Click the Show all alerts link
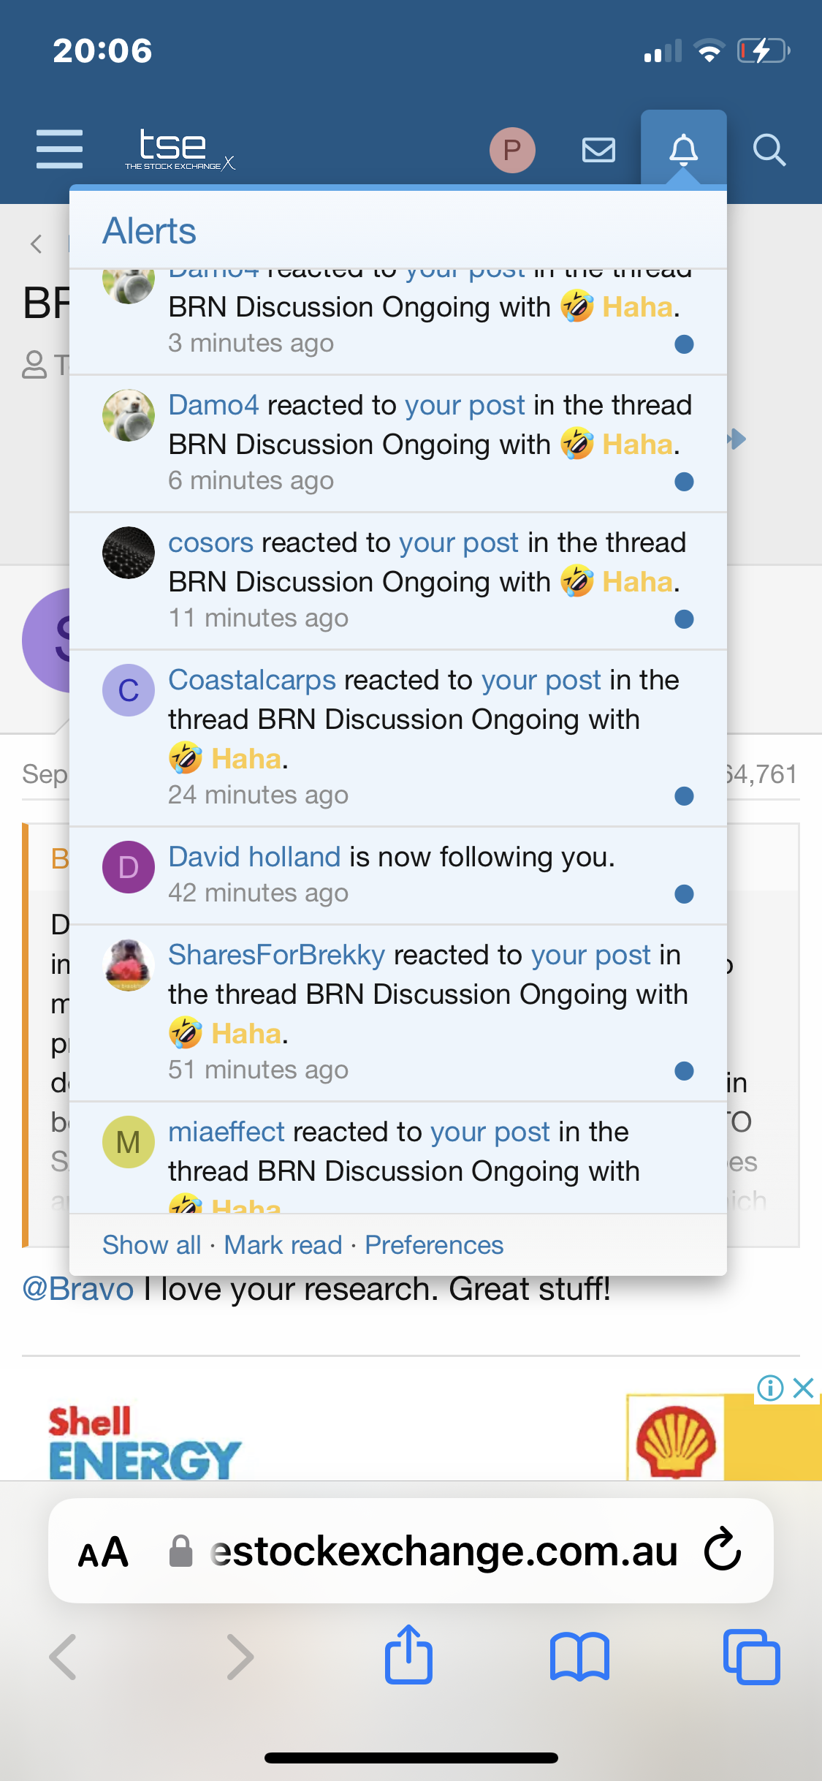 [151, 1245]
